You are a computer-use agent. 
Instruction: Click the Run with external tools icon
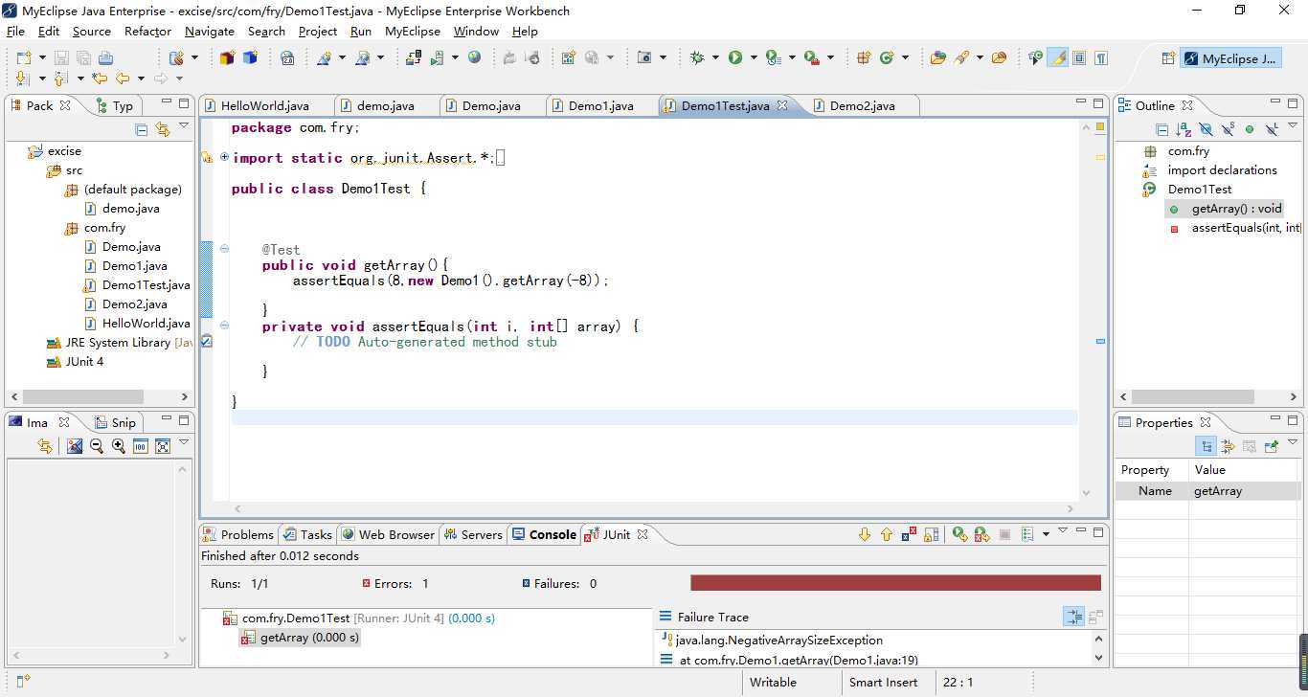[812, 57]
